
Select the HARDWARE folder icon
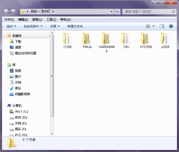[106, 39]
